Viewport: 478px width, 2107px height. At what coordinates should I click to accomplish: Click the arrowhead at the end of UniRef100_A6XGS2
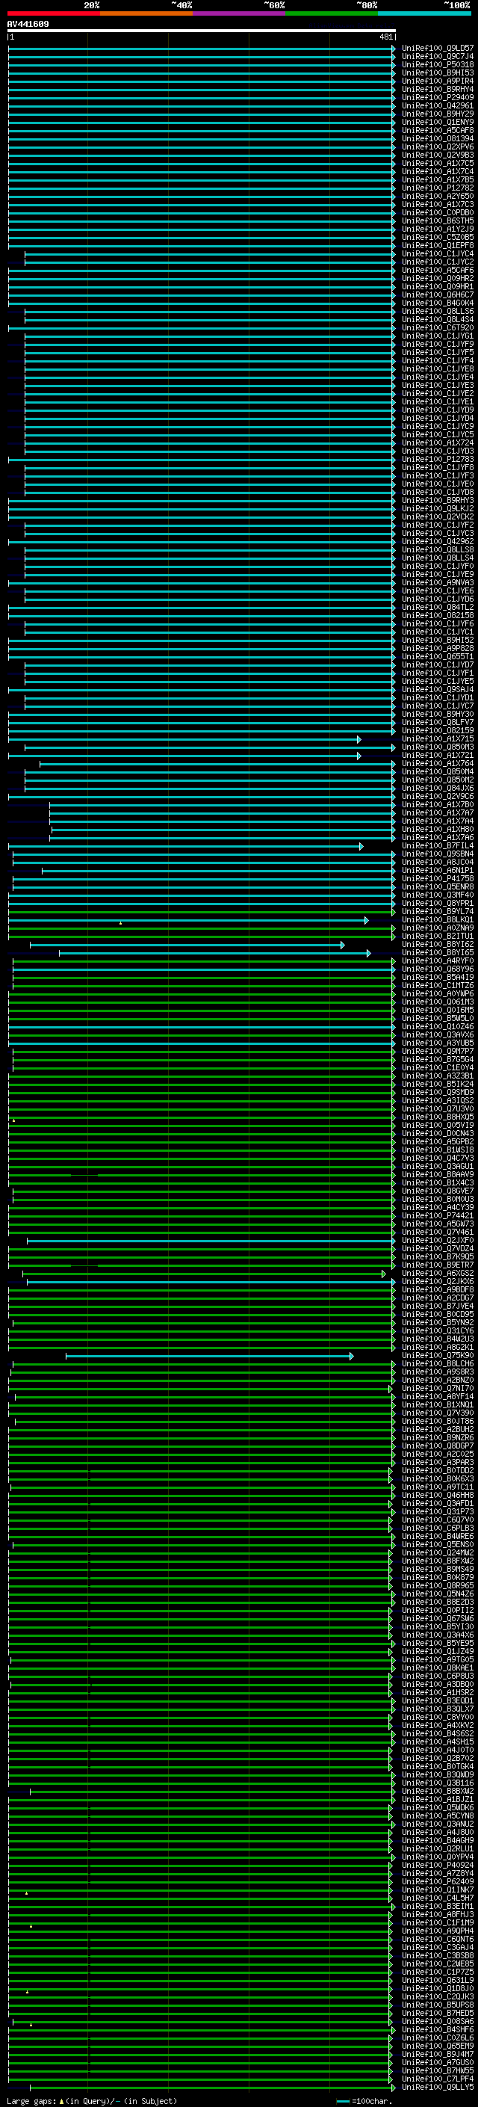(x=383, y=1274)
